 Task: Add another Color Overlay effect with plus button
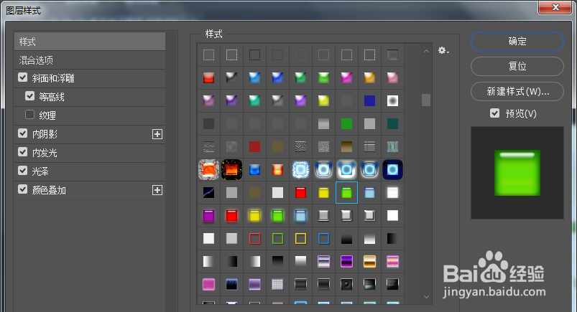point(157,190)
